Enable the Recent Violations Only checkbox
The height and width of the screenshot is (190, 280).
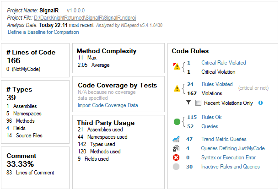point(198,103)
